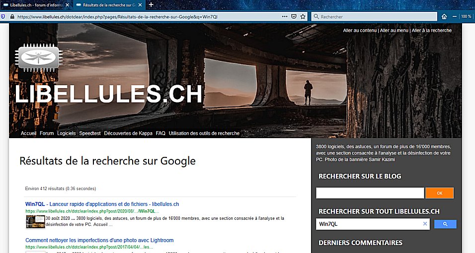Save page to Pocket

pyautogui.click(x=294, y=17)
